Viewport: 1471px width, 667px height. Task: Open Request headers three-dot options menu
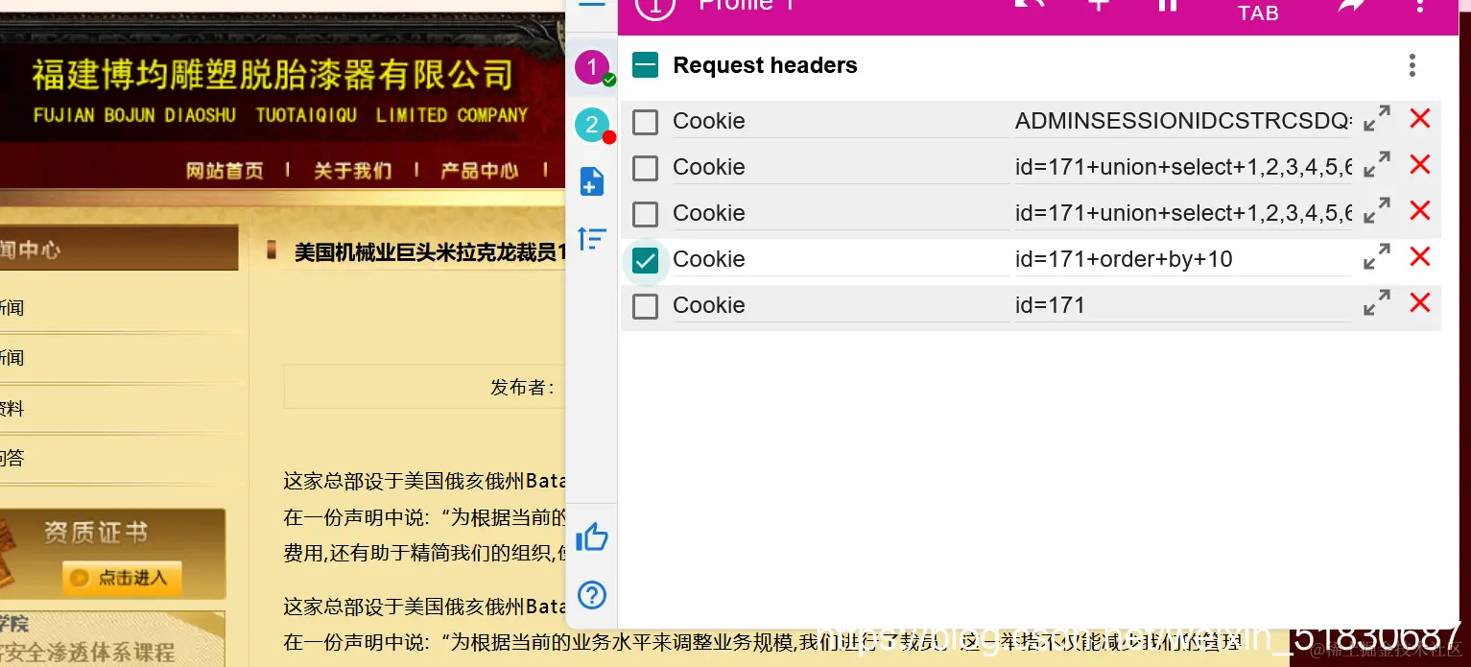(x=1412, y=65)
